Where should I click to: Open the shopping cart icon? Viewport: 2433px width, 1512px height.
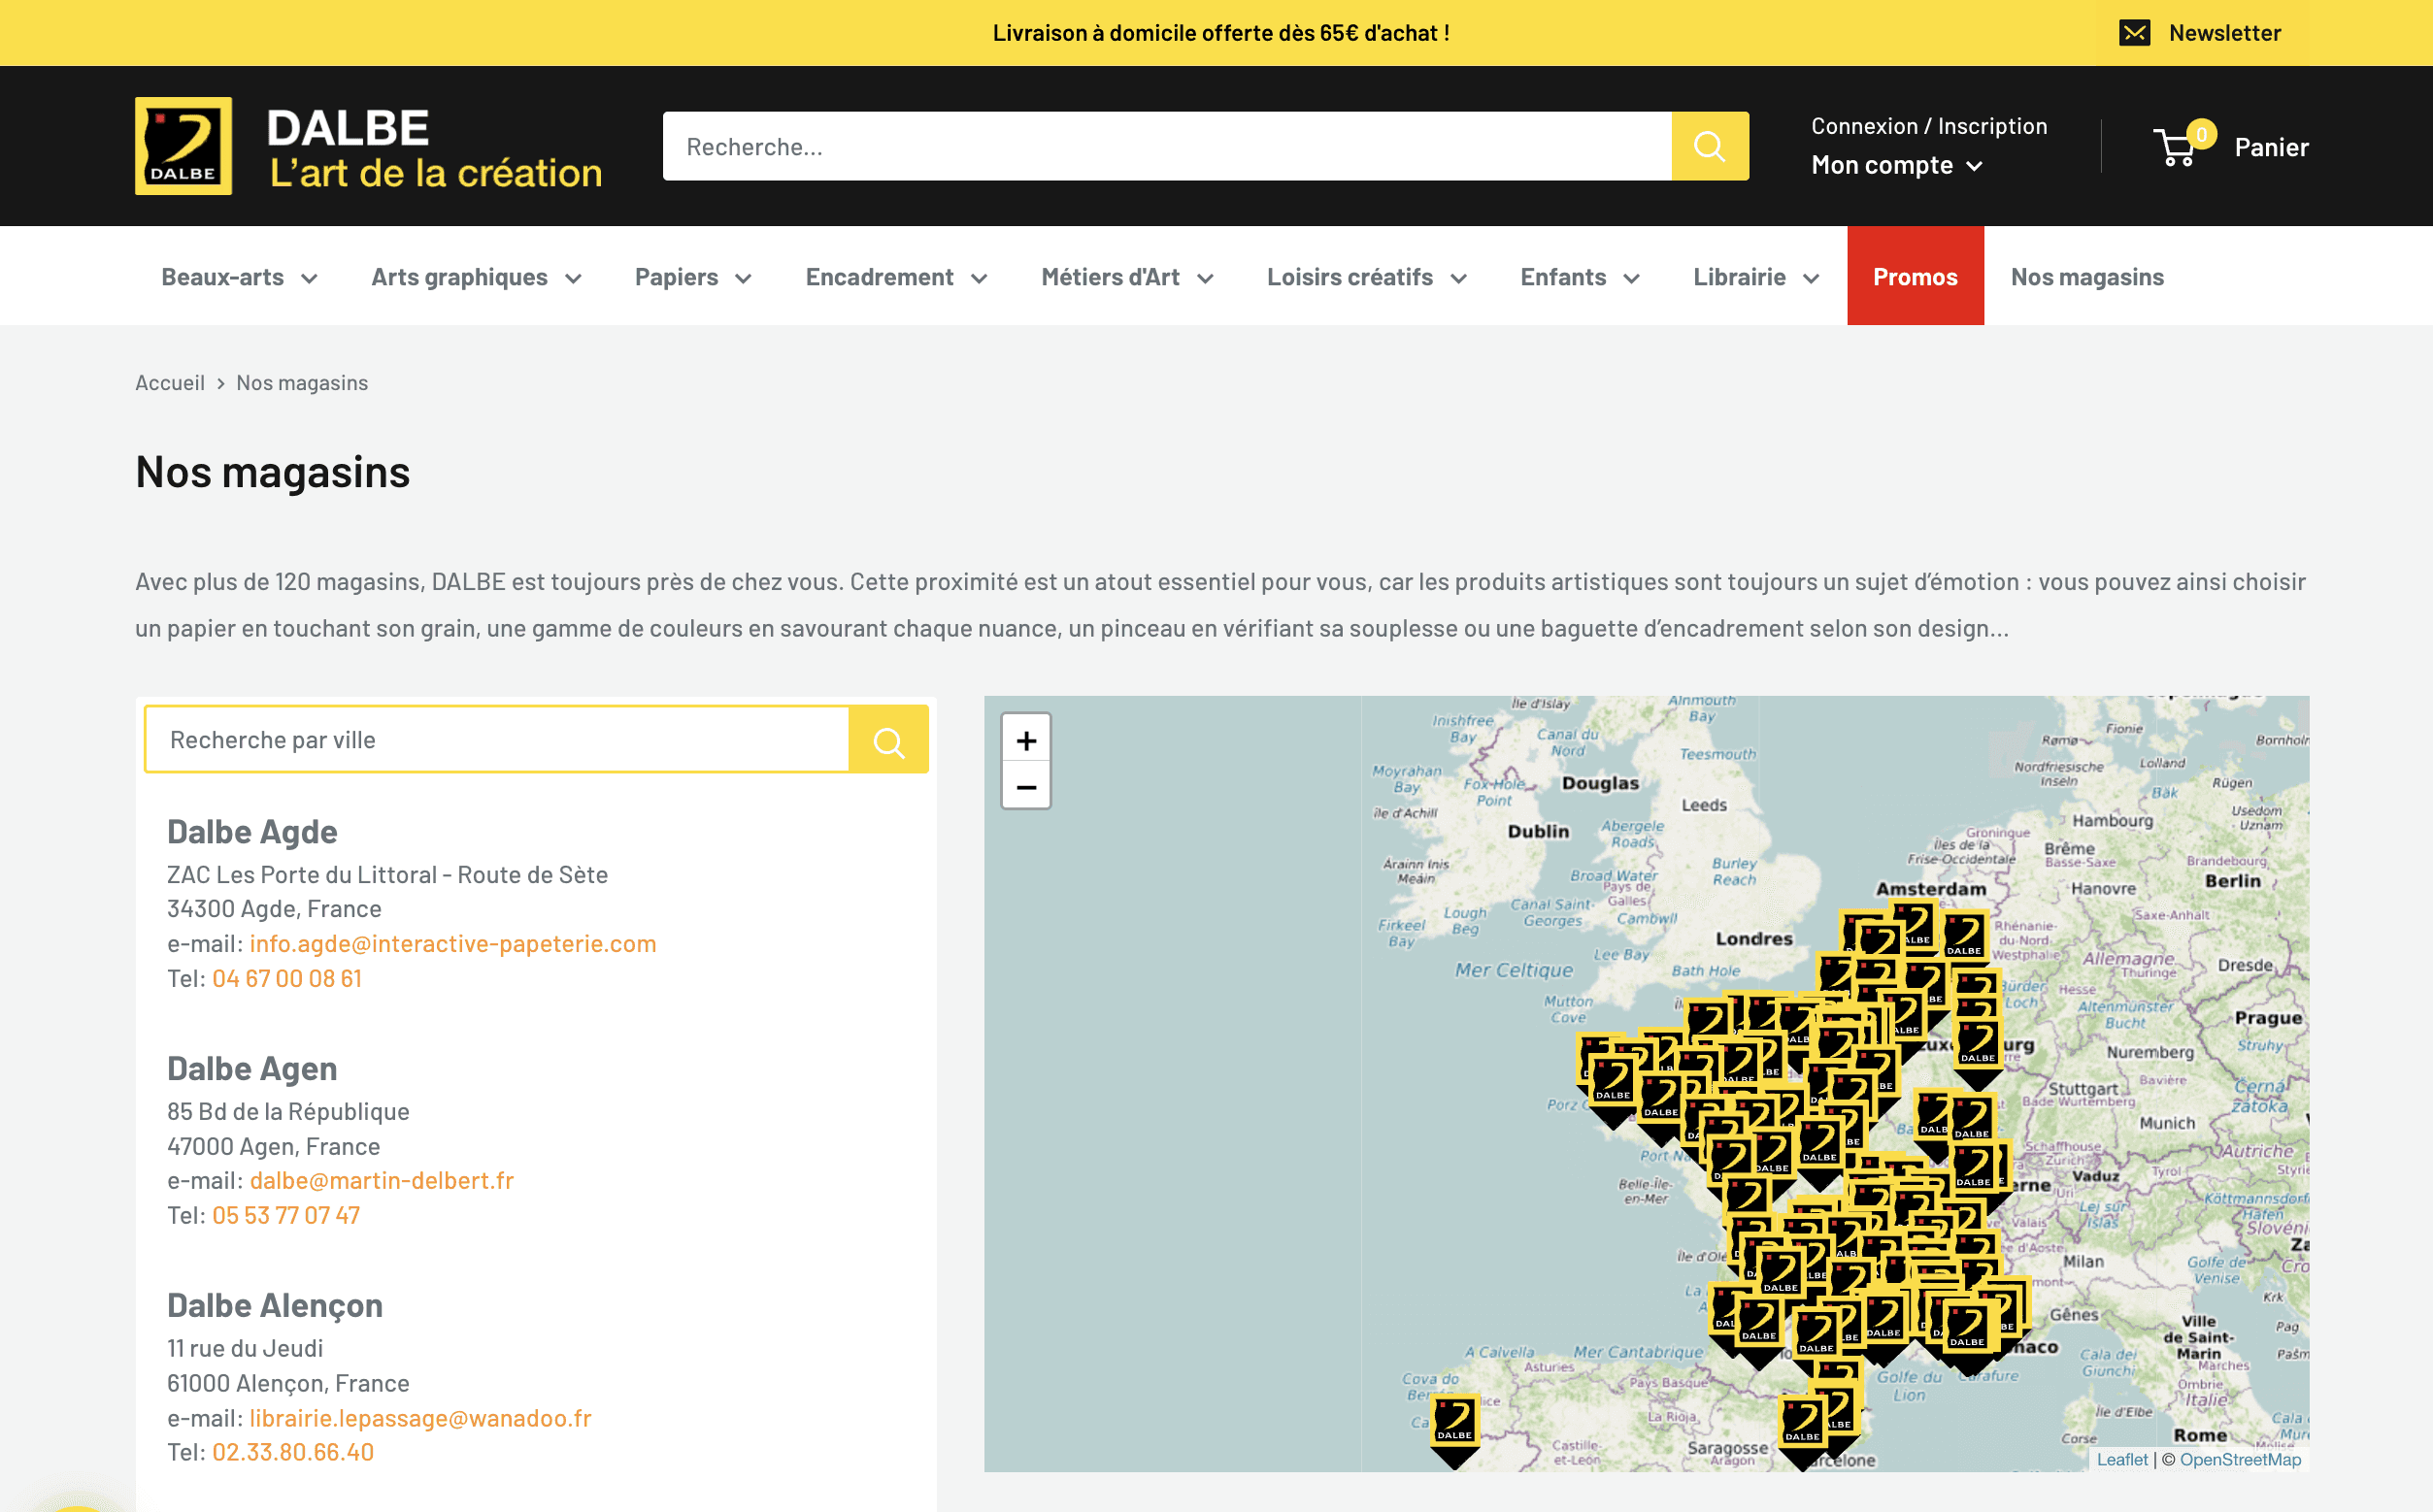tap(2176, 147)
